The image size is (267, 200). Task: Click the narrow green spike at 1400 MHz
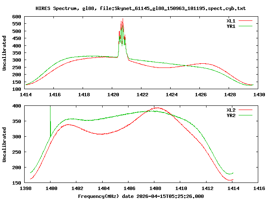click(x=50, y=121)
